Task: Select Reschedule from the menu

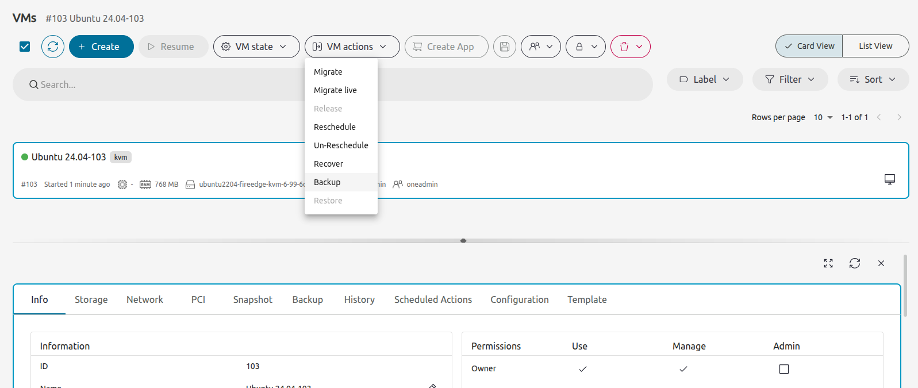Action: point(341,127)
